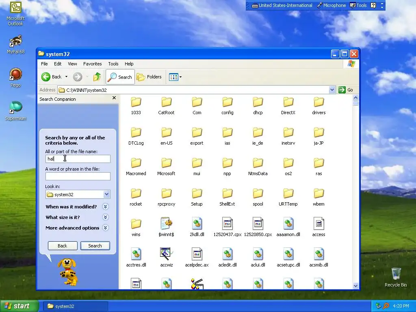Open the File menu

pos(44,64)
